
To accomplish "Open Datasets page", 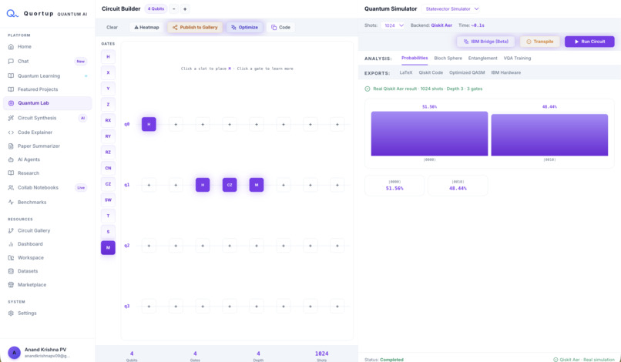I will coord(48,271).
